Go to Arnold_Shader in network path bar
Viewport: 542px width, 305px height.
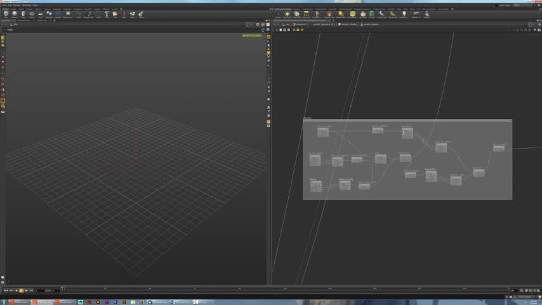pyautogui.click(x=347, y=25)
